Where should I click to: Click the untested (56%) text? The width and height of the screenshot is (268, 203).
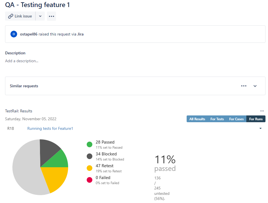pyautogui.click(x=162, y=196)
